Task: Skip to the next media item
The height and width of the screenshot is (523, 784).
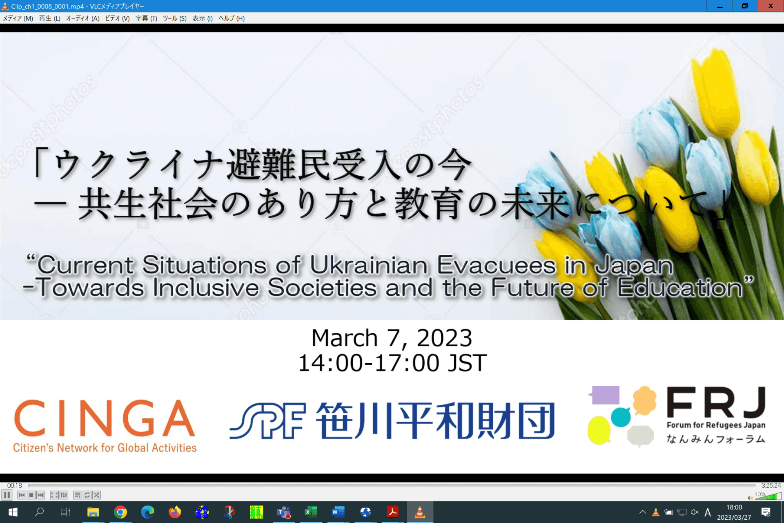Action: pos(40,494)
